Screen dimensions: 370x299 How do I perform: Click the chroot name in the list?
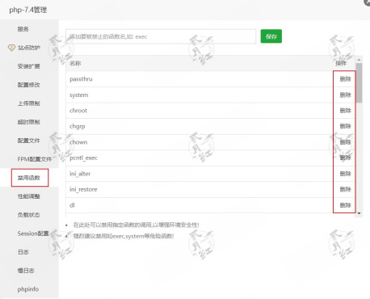click(x=78, y=111)
